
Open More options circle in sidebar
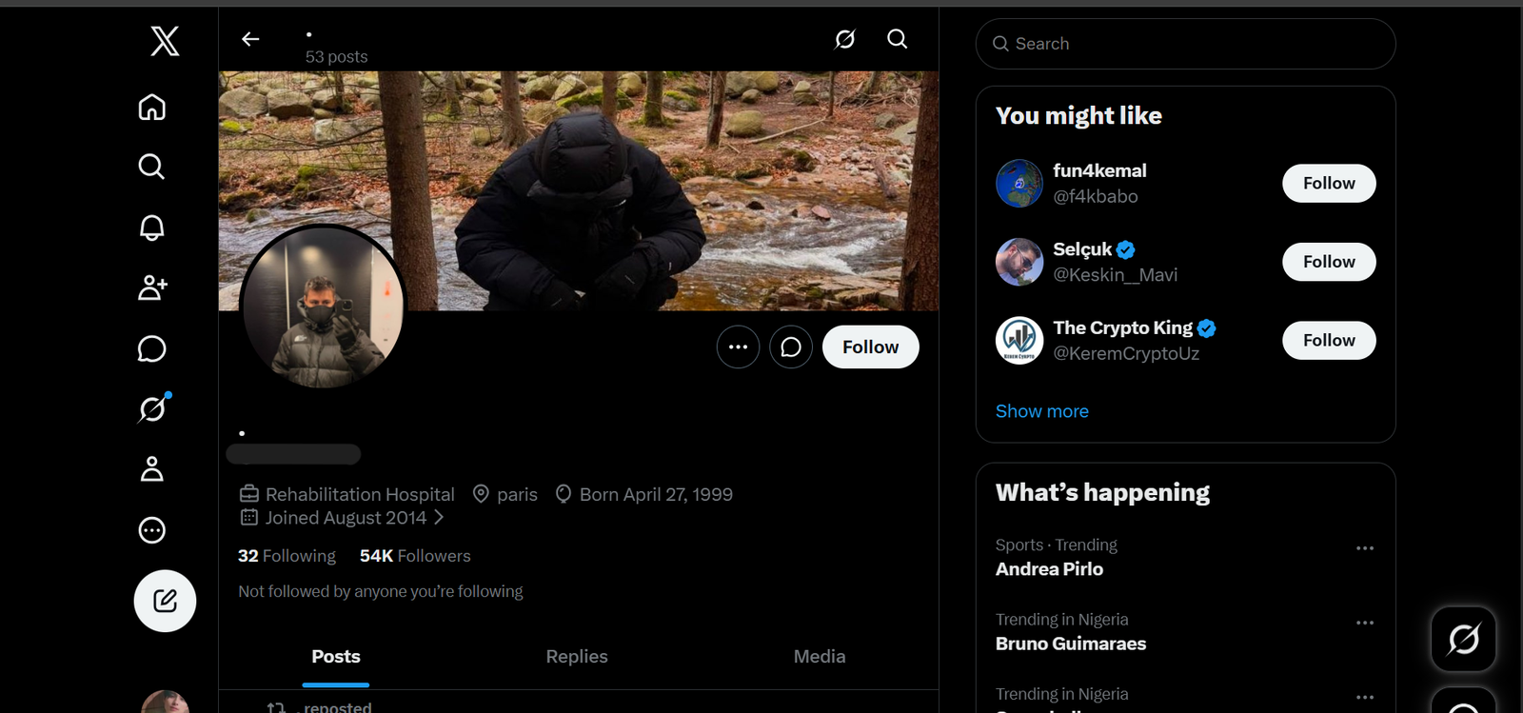(152, 530)
